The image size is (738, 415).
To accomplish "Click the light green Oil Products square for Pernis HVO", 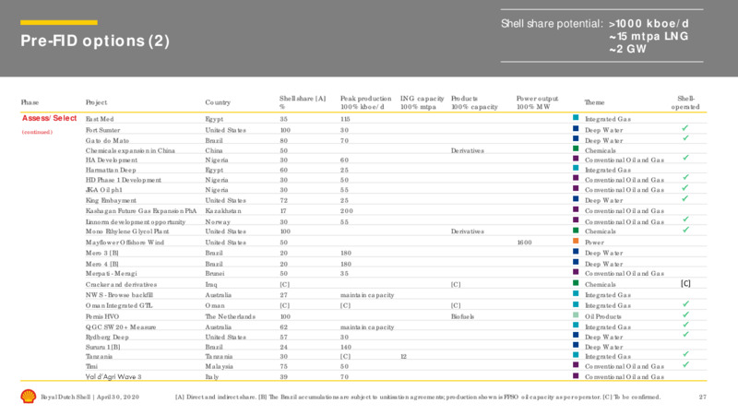I will 576,315.
